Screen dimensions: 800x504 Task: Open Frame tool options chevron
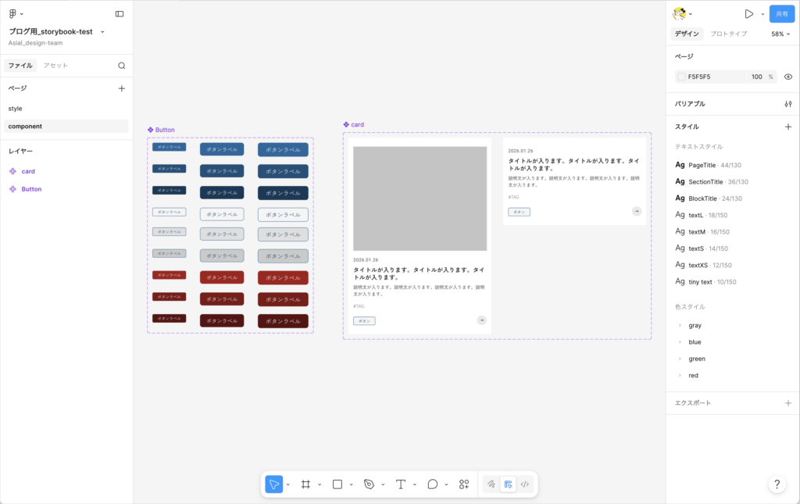tap(320, 484)
